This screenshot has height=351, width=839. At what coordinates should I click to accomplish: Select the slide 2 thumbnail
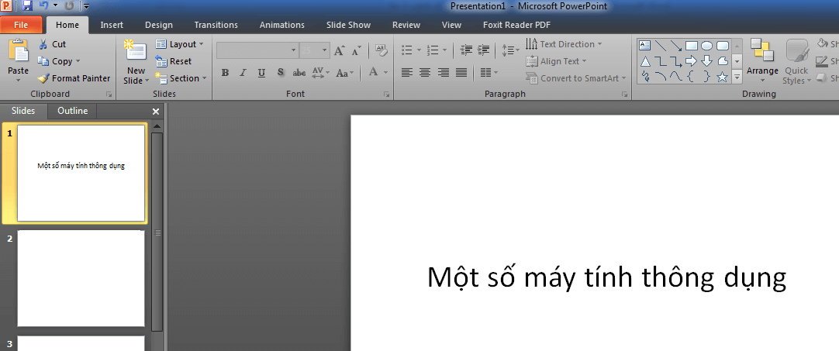81,278
